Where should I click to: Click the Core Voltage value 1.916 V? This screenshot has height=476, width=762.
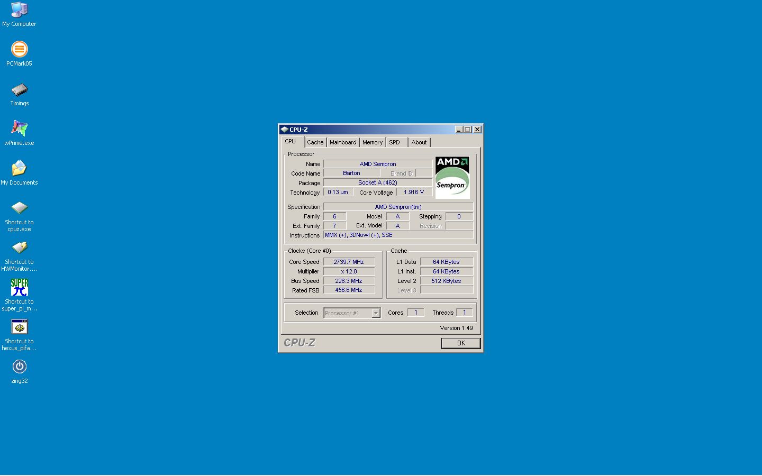tap(414, 192)
